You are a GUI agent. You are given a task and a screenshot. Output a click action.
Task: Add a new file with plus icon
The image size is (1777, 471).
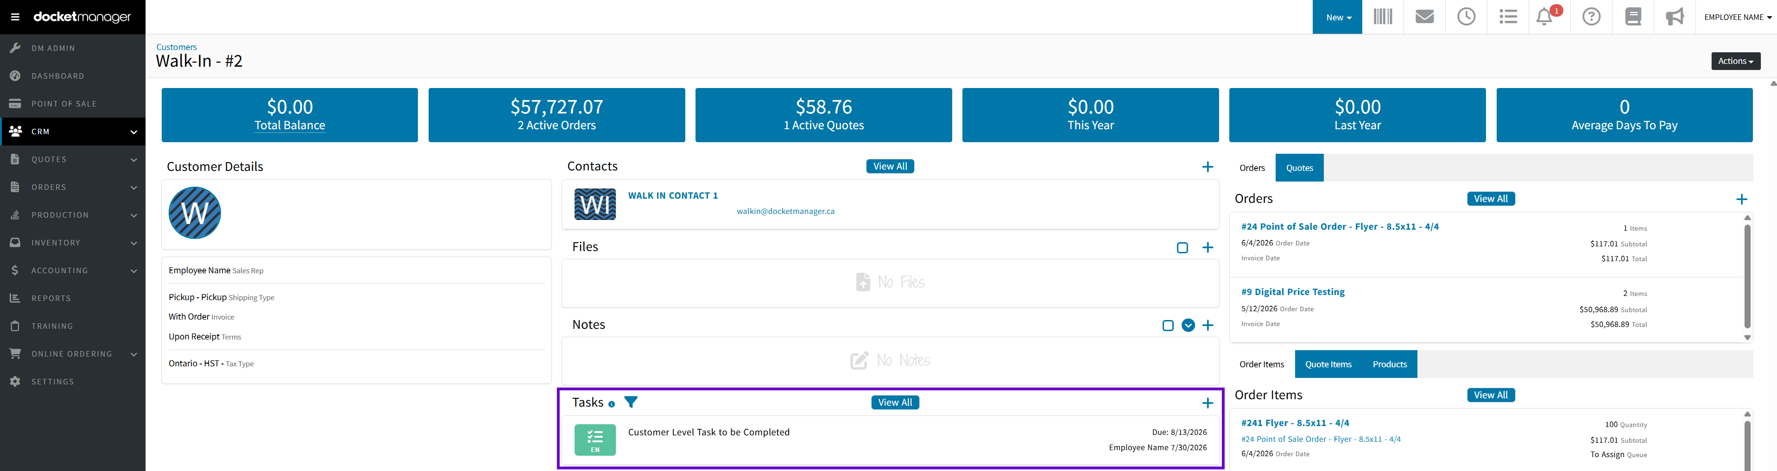pos(1207,248)
